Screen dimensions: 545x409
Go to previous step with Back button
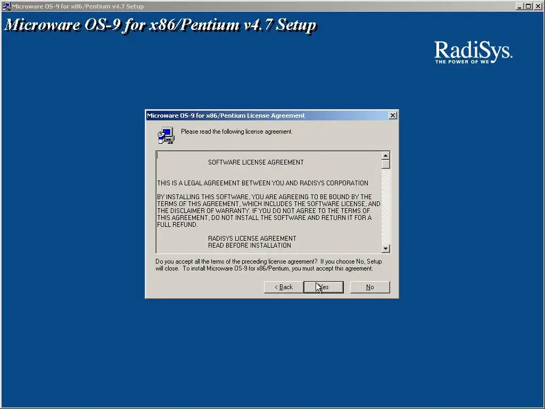click(x=284, y=287)
